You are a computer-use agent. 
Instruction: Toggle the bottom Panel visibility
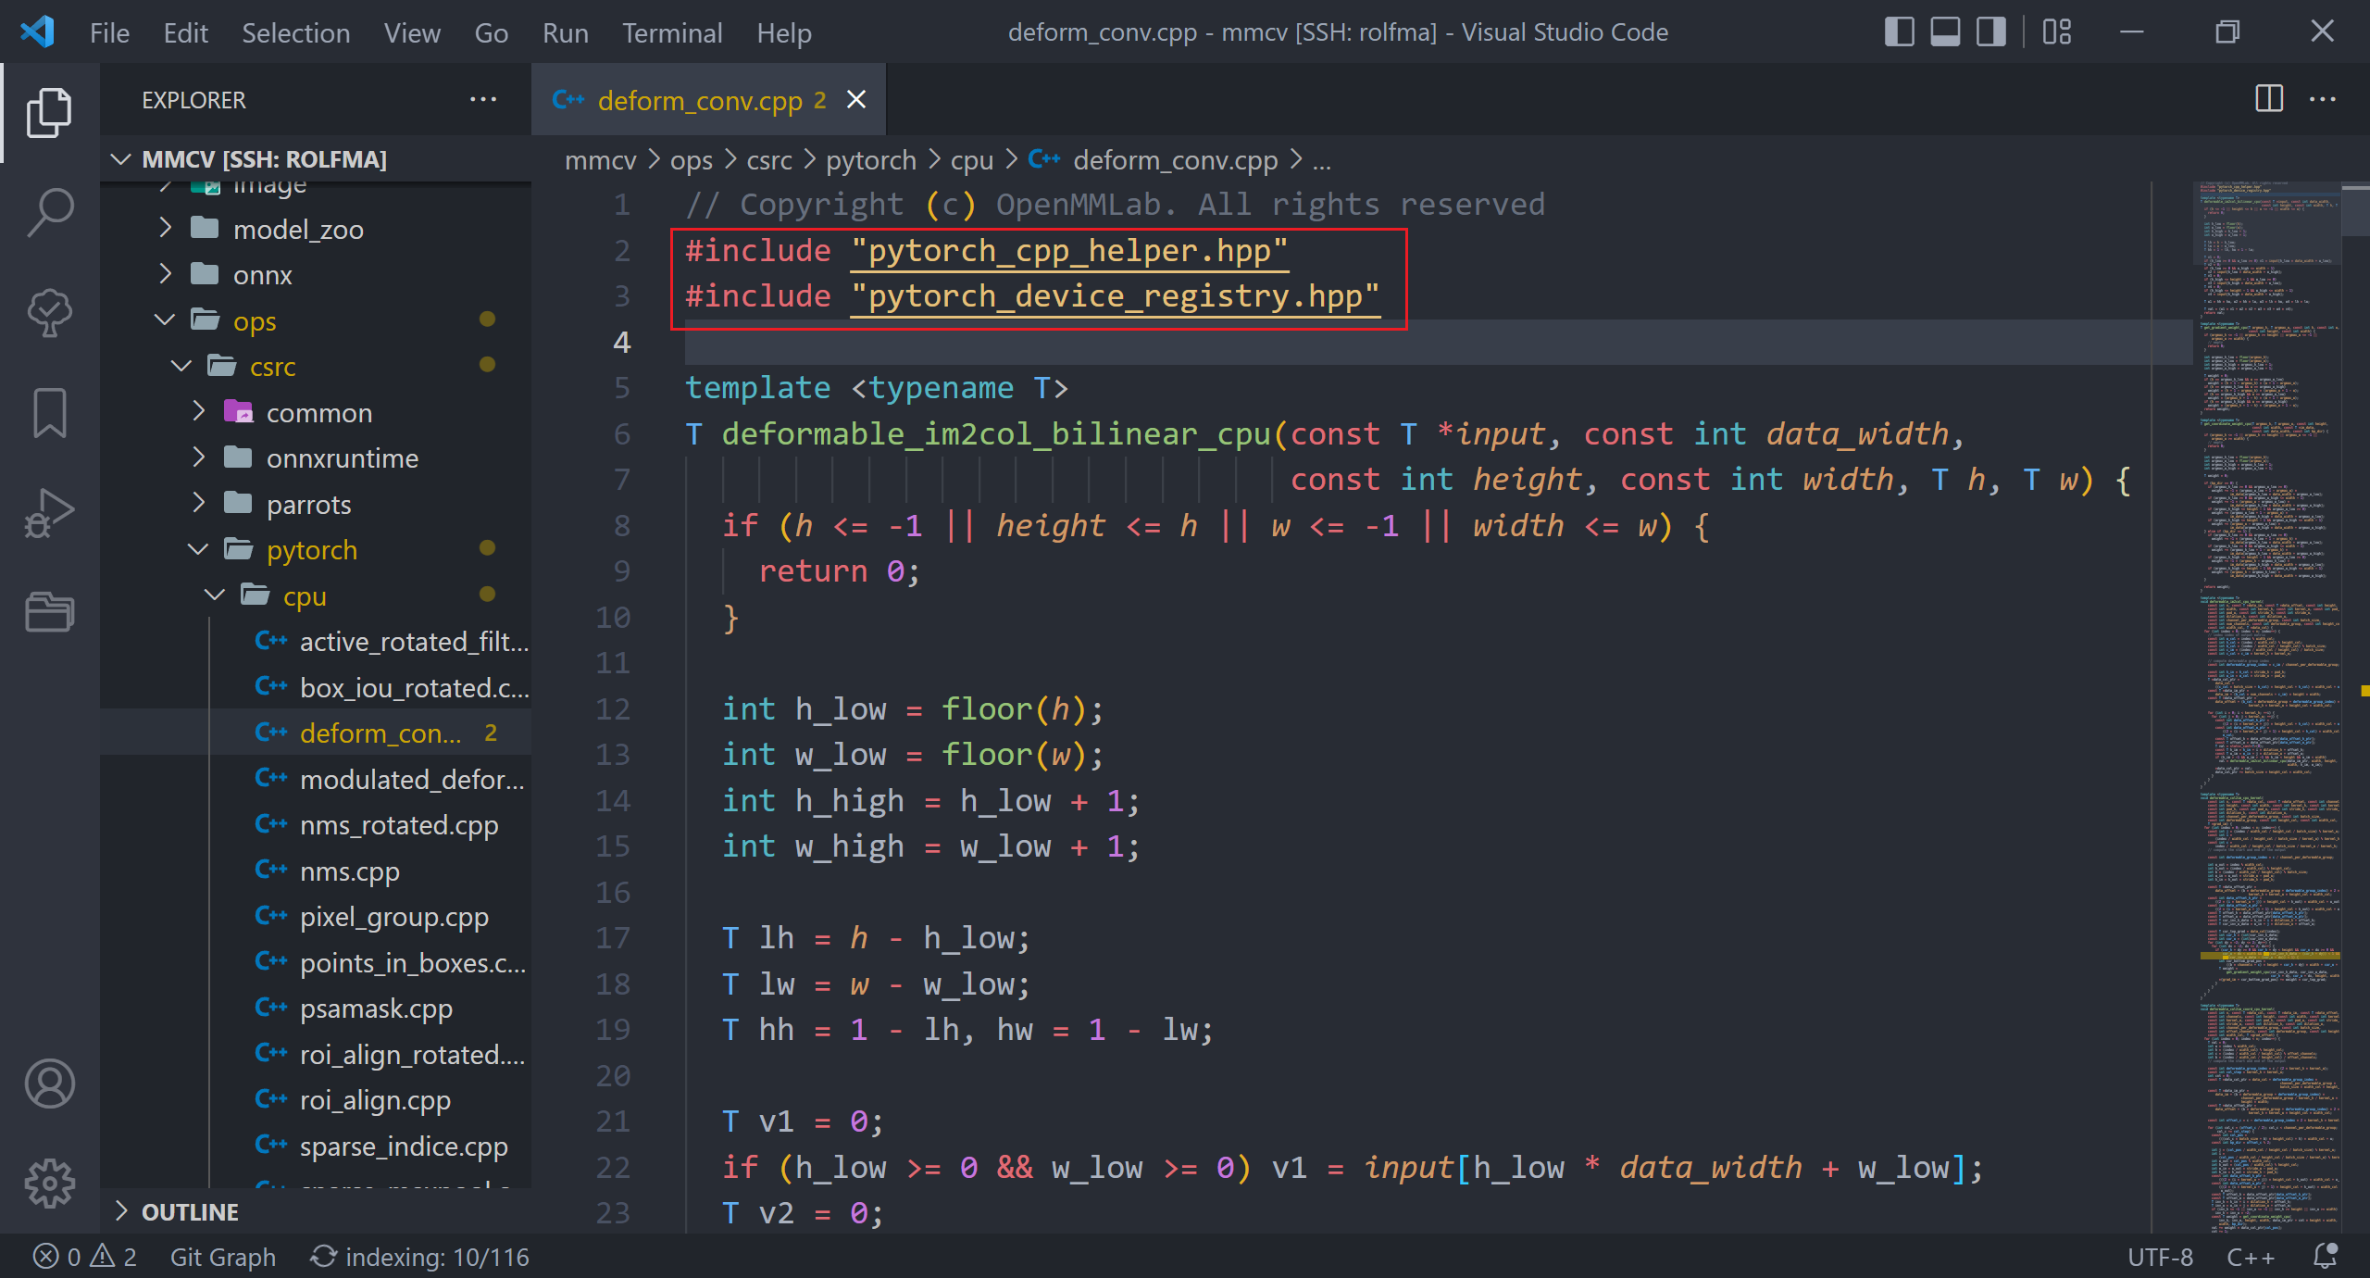point(1945,32)
